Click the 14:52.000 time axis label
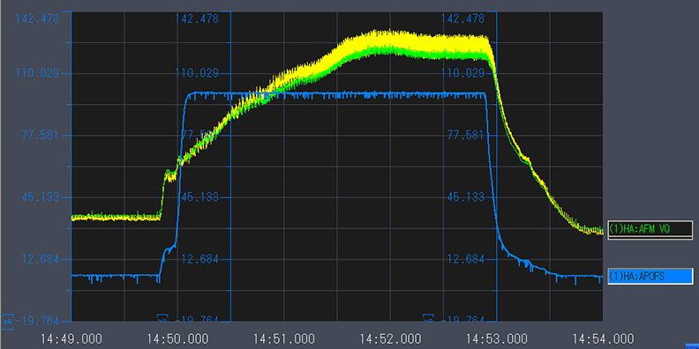The height and width of the screenshot is (349, 699). click(x=390, y=338)
